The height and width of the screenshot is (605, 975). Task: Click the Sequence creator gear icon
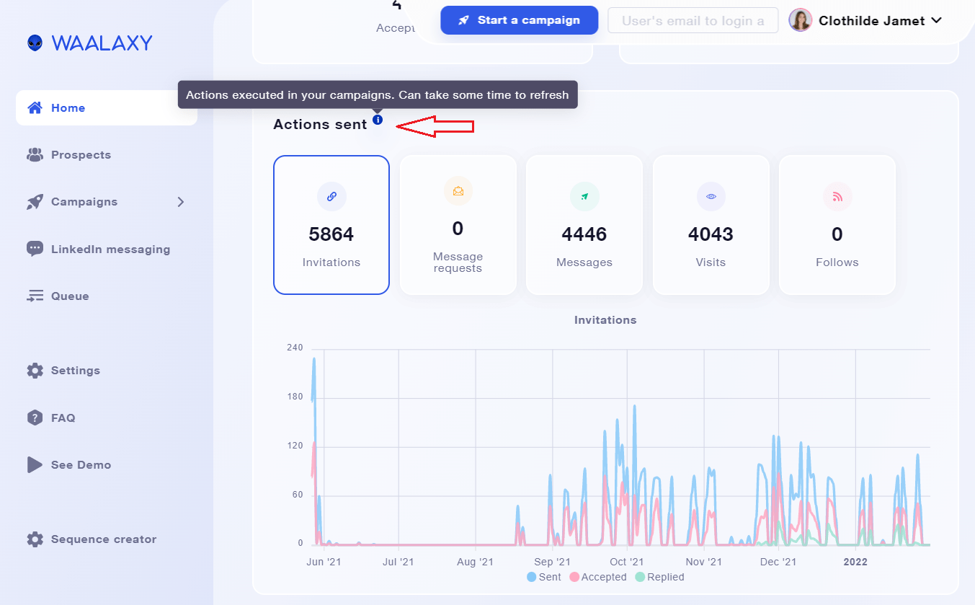tap(35, 539)
